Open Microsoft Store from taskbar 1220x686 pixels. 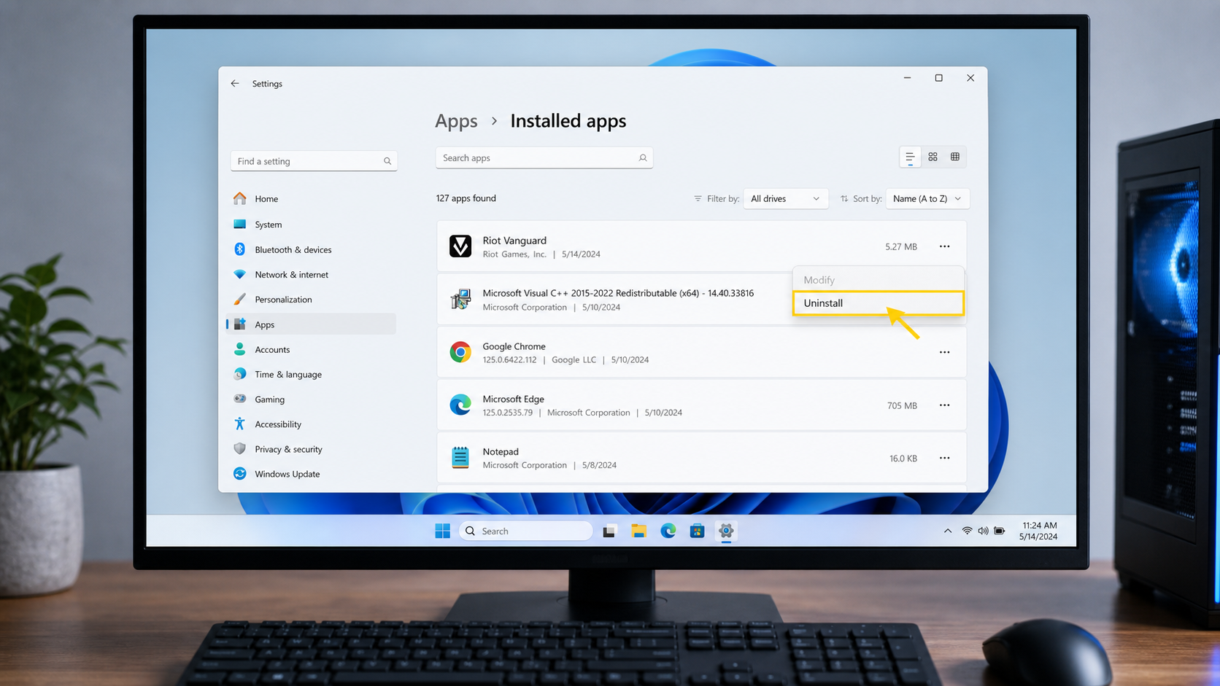tap(697, 531)
